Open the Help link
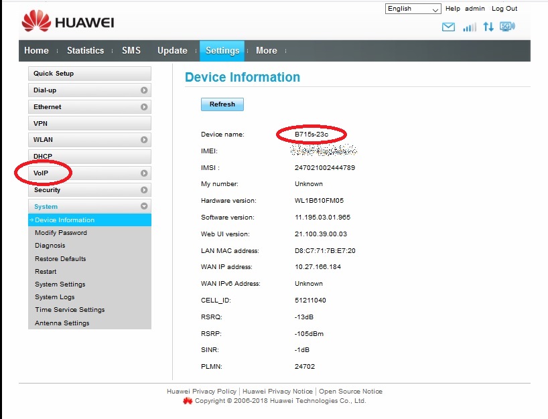This screenshot has width=548, height=419. click(x=453, y=9)
